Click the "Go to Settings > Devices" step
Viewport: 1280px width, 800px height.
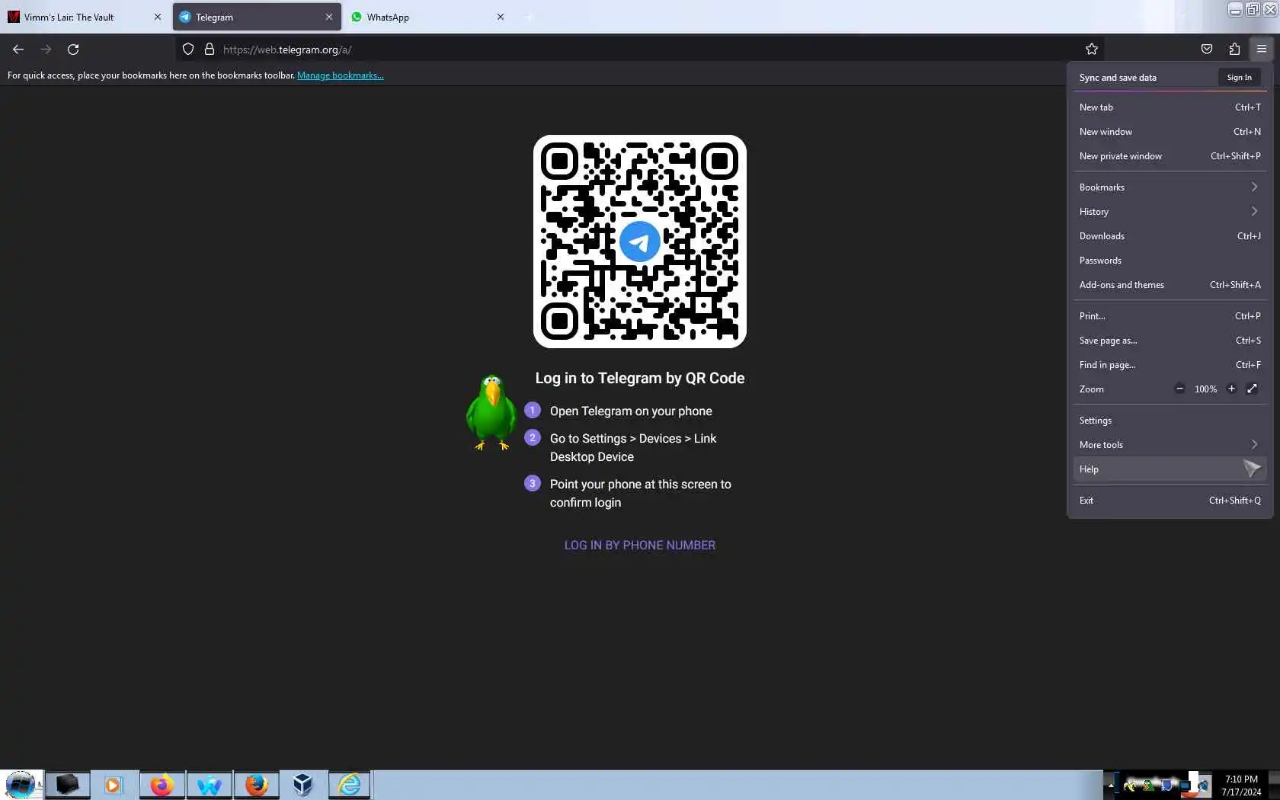point(633,448)
